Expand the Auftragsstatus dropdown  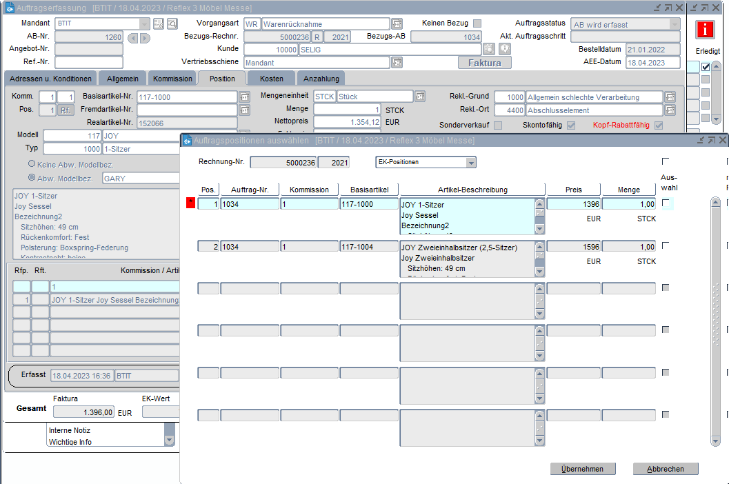tap(674, 24)
